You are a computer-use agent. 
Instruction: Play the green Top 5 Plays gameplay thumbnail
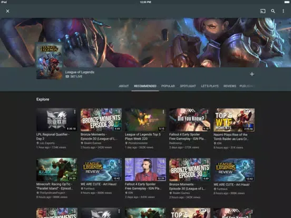click(x=145, y=120)
